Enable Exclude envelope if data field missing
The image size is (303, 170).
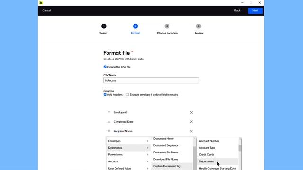coord(127,95)
